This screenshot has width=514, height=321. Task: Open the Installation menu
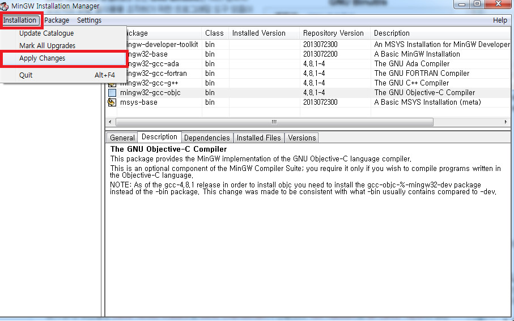click(20, 20)
